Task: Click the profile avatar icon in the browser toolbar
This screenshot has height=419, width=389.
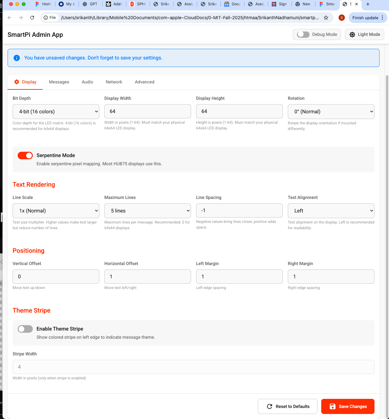Action: [x=342, y=18]
